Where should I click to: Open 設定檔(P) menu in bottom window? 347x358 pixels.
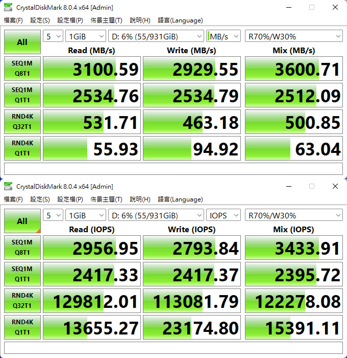pyautogui.click(x=70, y=199)
